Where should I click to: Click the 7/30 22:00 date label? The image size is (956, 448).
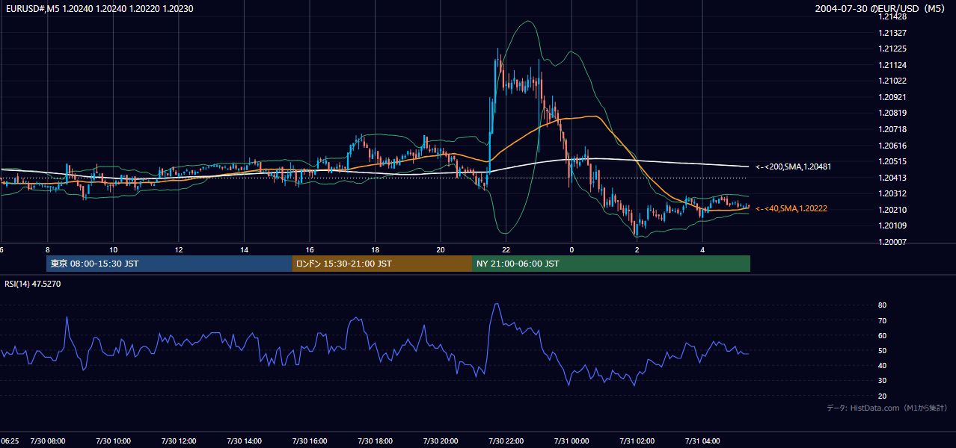tap(506, 441)
